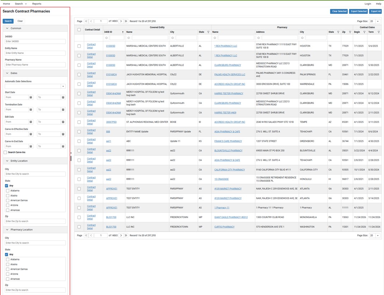
Task: Open the Carve-In End Date From calendar
Action: pos(31,146)
